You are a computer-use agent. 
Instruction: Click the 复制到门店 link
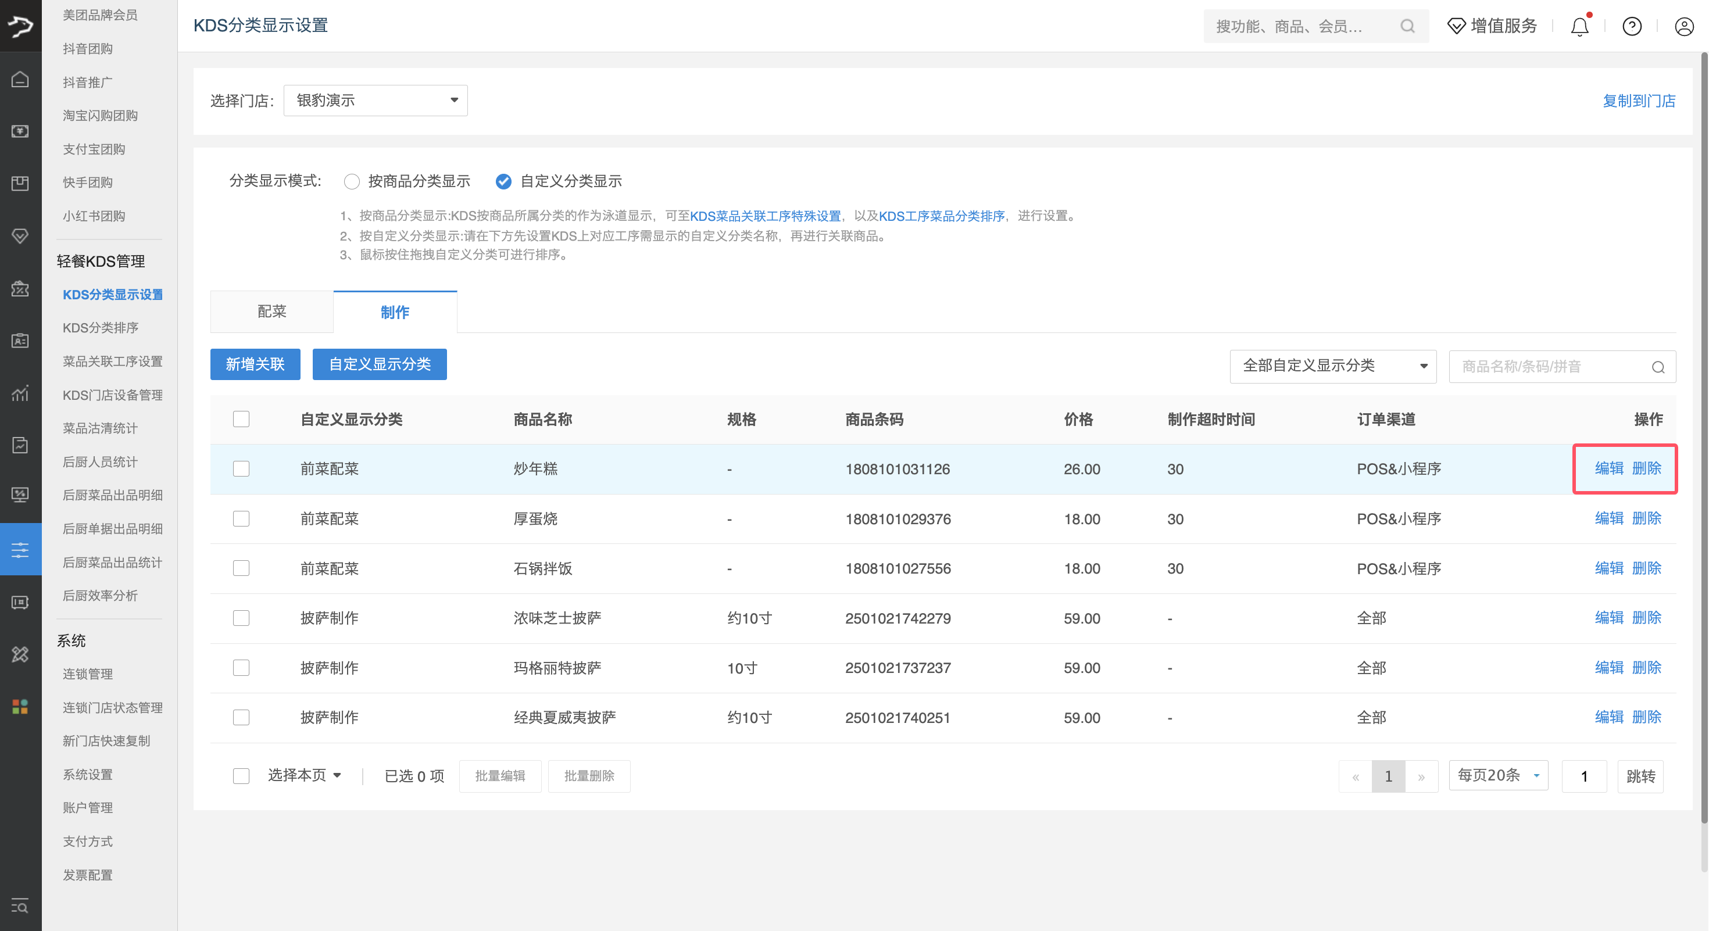click(x=1639, y=100)
